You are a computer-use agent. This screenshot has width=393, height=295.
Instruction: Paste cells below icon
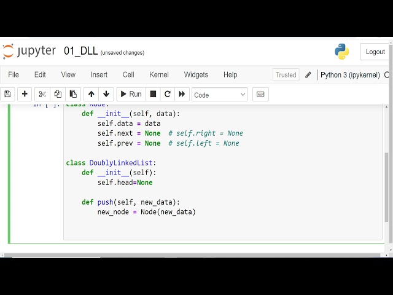tap(73, 94)
